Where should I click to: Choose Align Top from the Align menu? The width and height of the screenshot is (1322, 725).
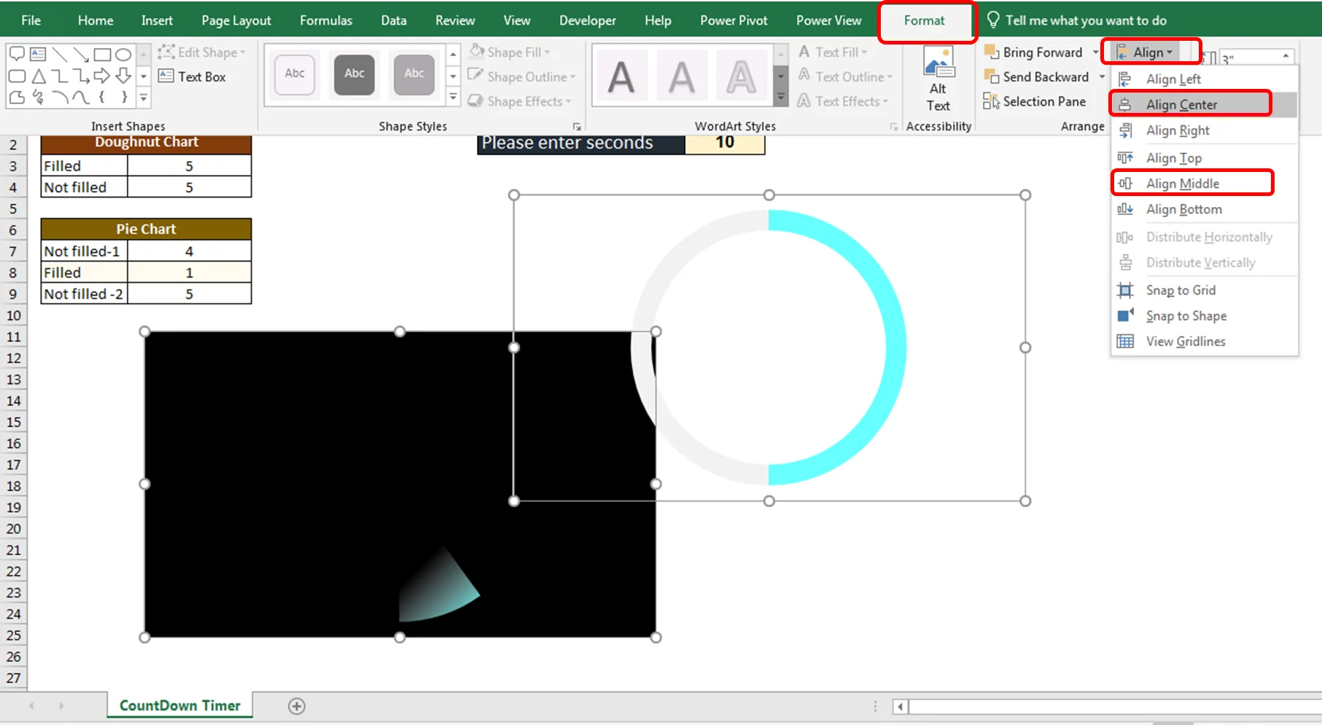pos(1173,158)
